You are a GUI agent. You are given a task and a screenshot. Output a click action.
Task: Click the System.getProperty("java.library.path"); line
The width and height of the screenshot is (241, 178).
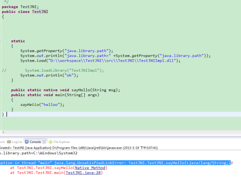pos(67,51)
